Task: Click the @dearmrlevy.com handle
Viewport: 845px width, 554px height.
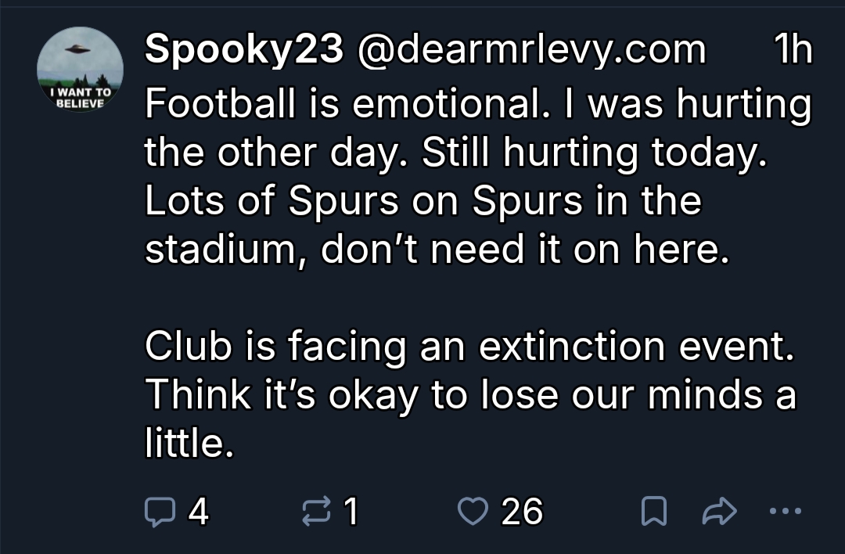Action: (x=530, y=51)
